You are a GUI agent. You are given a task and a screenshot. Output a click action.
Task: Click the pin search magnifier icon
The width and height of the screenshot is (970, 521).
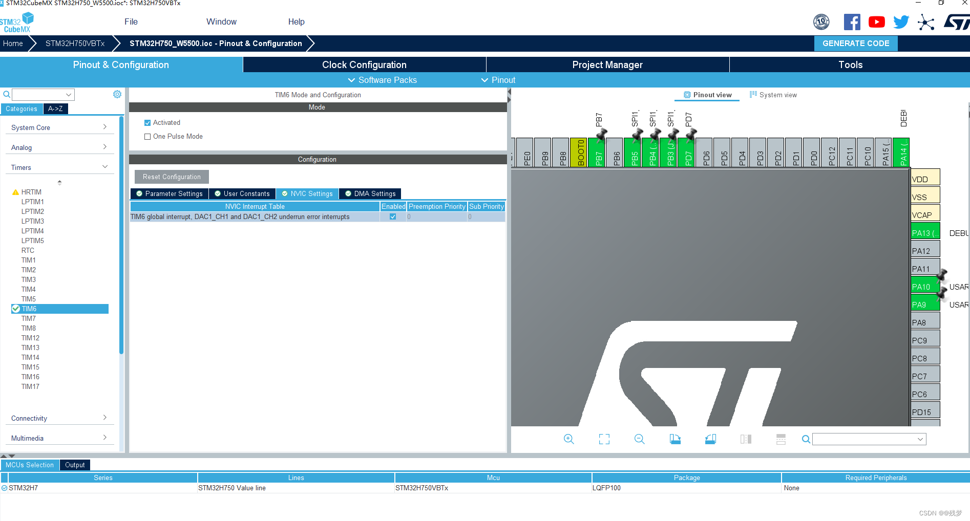coord(806,439)
